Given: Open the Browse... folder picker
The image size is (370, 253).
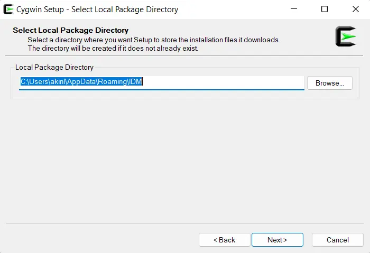Looking at the screenshot, I should point(330,83).
